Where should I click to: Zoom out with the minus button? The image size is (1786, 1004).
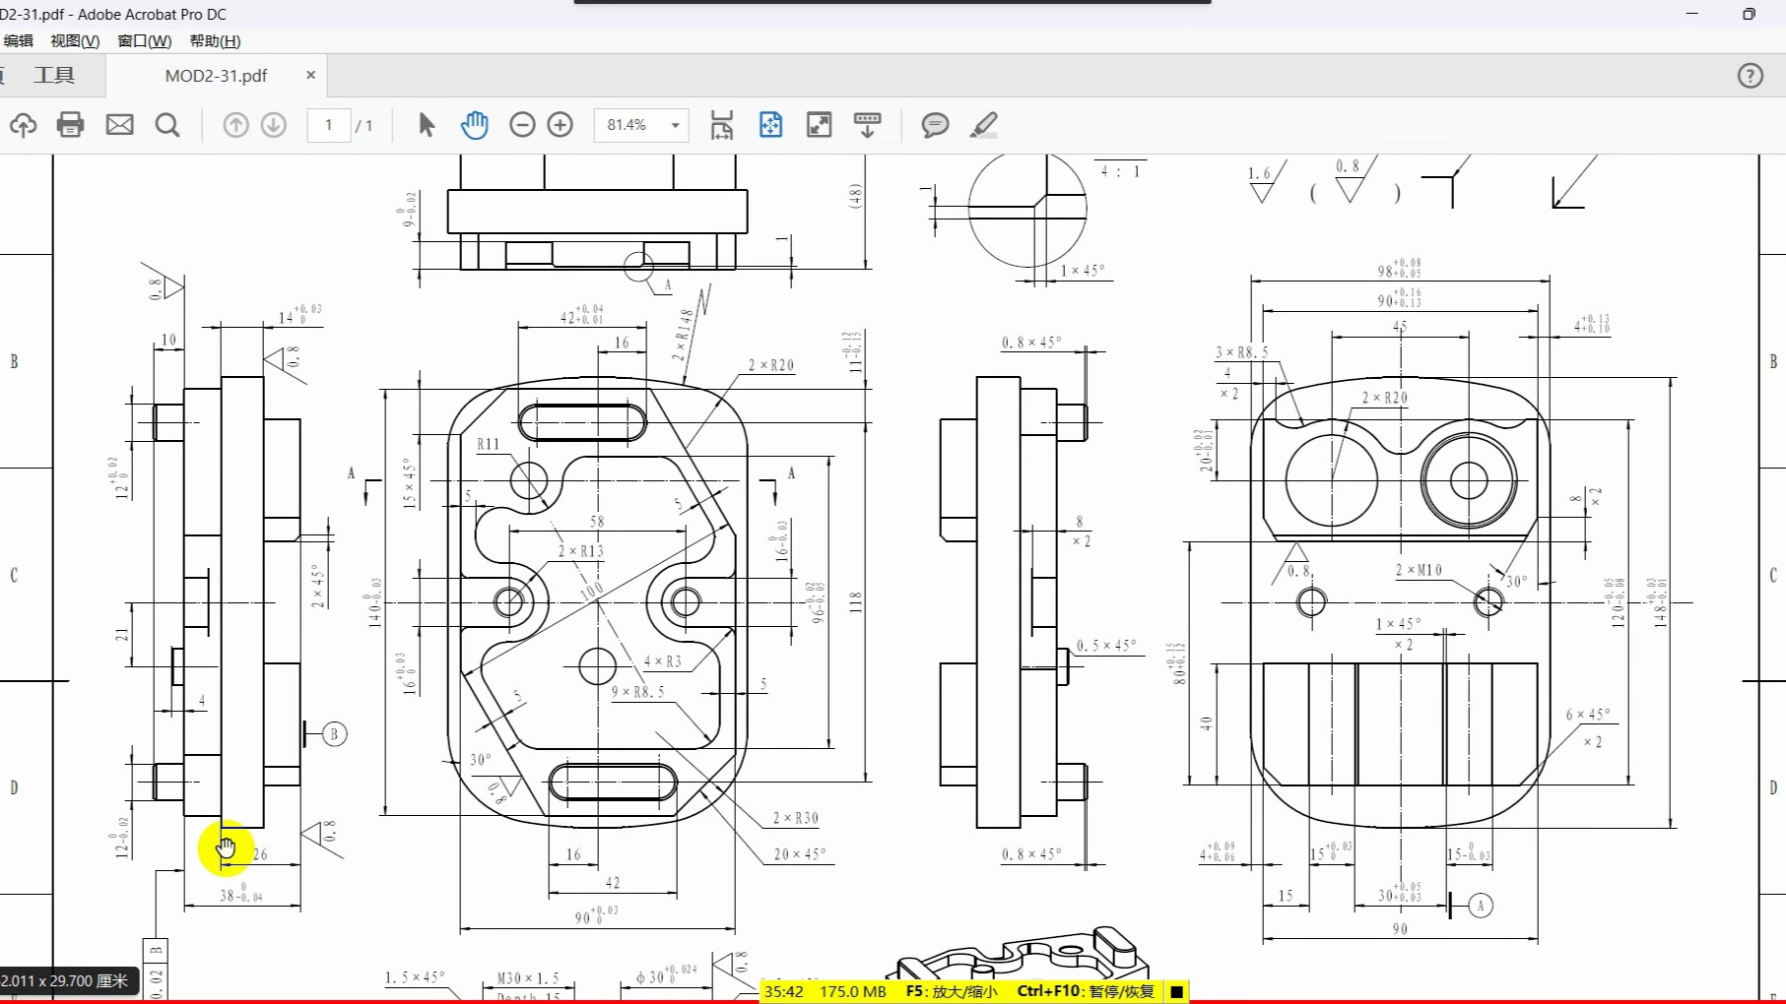522,125
